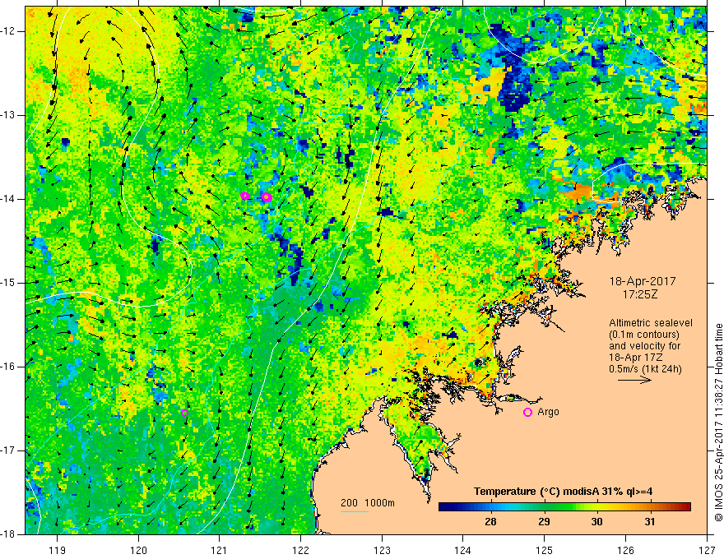Select the yellow-centered Argo marker near 14S

(267, 197)
